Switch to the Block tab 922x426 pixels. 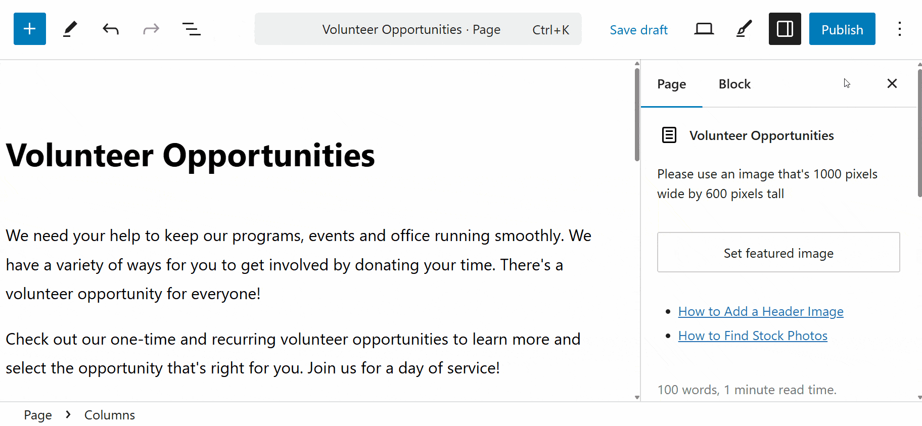click(x=734, y=84)
